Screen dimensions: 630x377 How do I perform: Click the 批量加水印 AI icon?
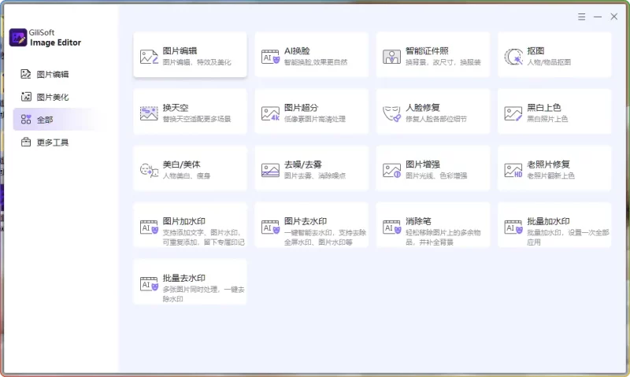point(513,227)
